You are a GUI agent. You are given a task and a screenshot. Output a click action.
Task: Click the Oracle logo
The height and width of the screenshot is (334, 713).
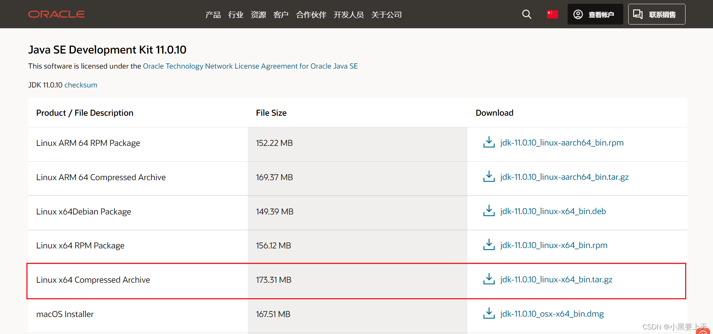pos(56,14)
